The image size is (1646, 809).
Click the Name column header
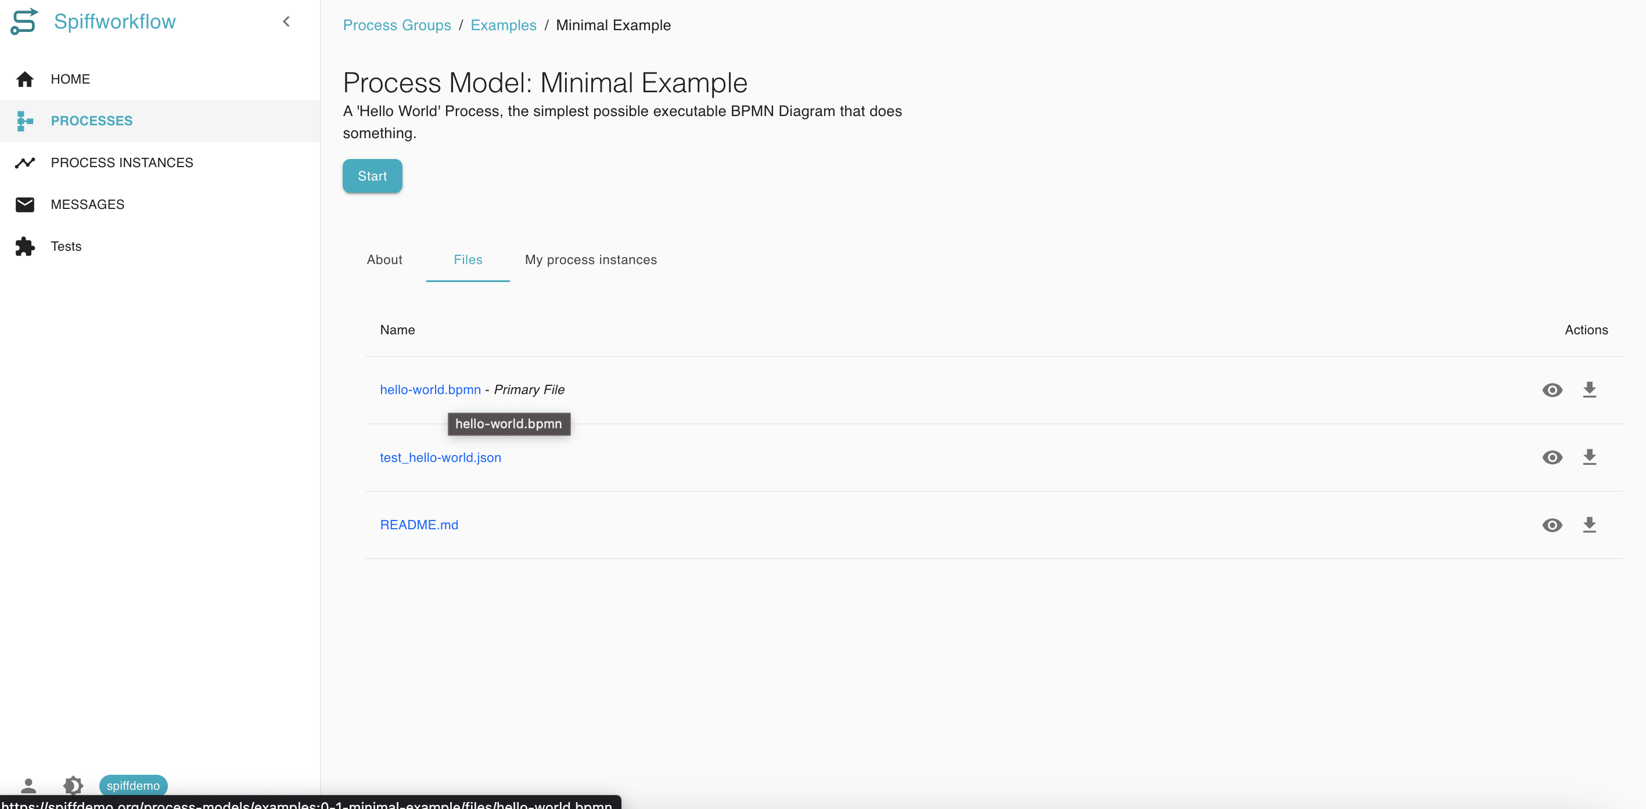click(397, 330)
